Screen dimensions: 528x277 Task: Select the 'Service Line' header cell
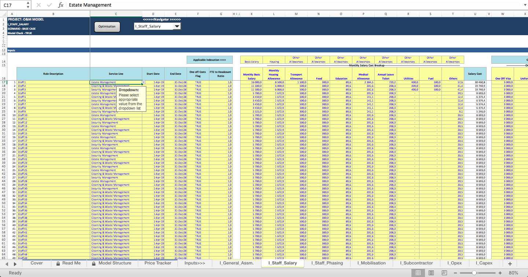click(116, 74)
